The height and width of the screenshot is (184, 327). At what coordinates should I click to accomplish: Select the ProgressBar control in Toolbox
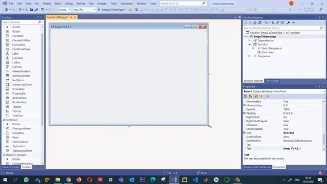[x=19, y=94]
